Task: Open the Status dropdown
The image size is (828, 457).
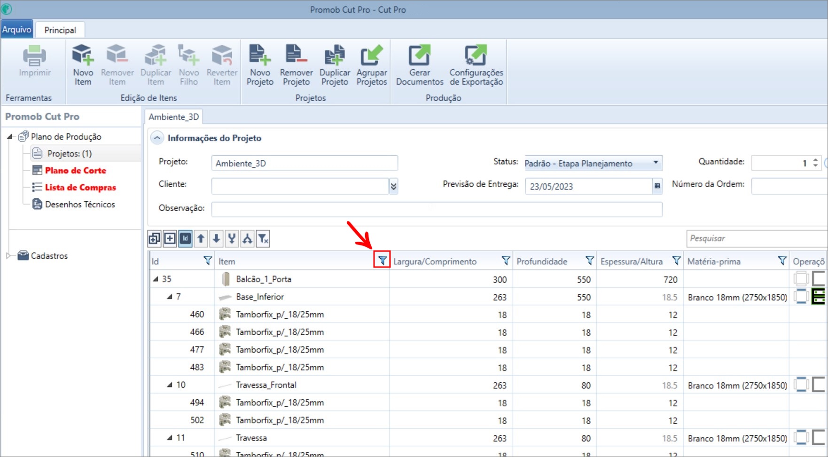Action: pos(656,163)
